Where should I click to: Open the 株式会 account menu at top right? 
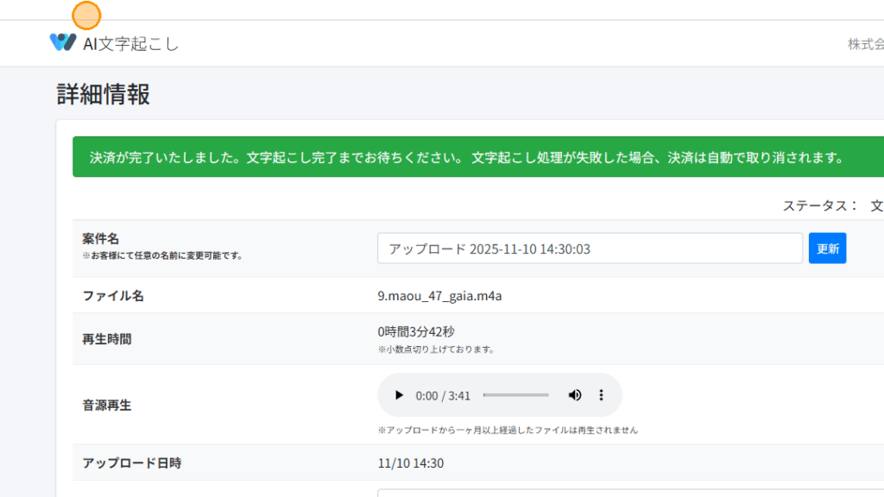coord(865,44)
